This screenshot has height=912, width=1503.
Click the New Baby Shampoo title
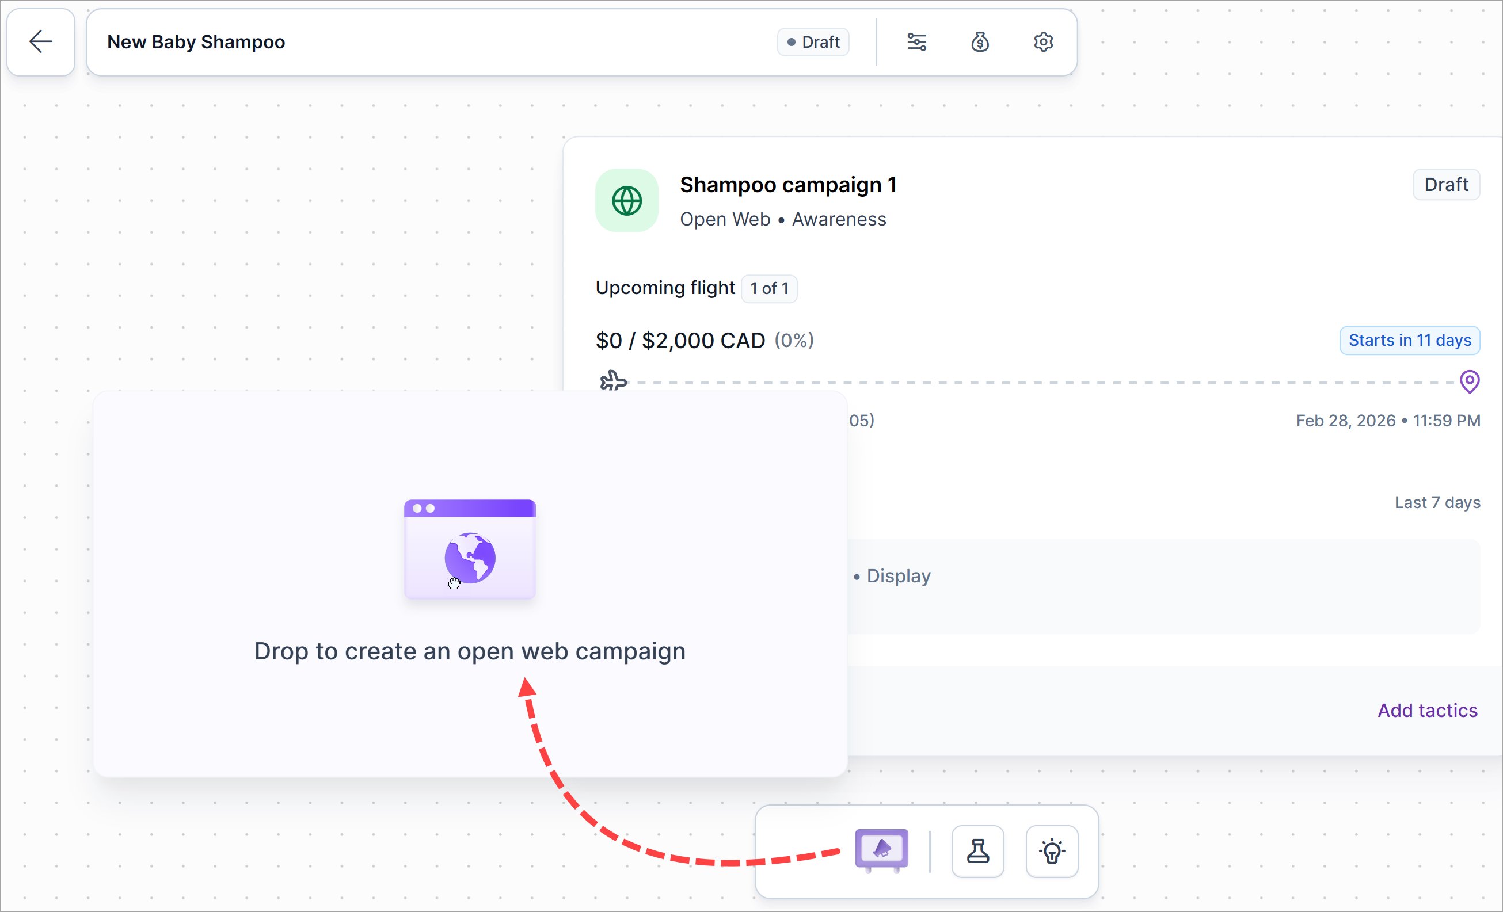(x=196, y=42)
